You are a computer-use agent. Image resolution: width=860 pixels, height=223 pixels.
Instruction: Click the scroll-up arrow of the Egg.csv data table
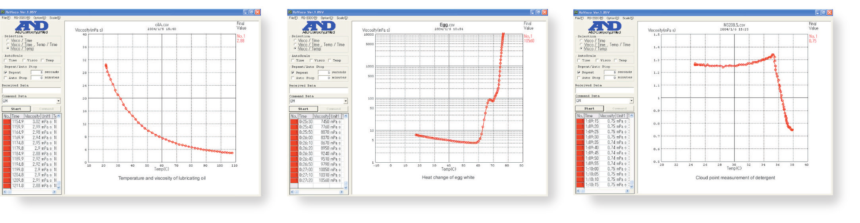click(345, 116)
